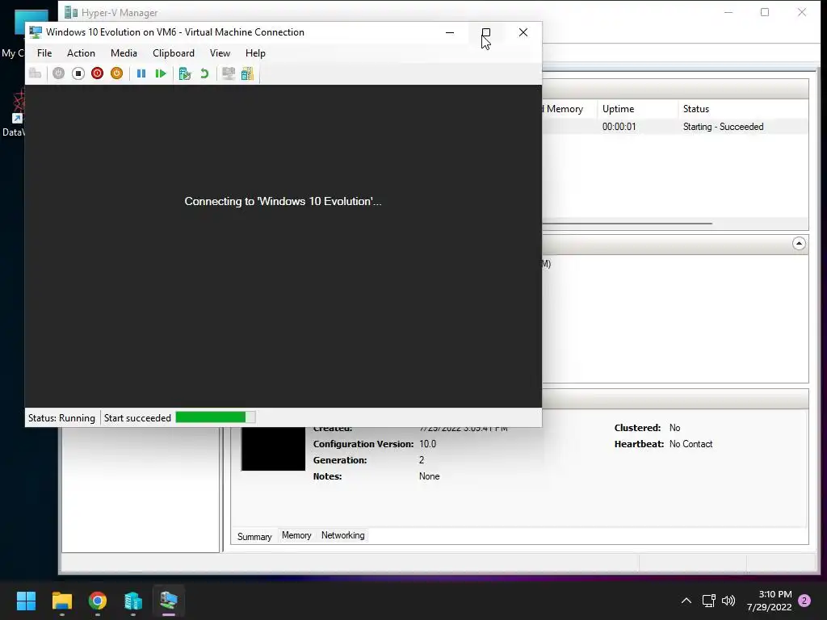This screenshot has width=827, height=620.
Task: Shut down the VM with red icon
Action: pyautogui.click(x=97, y=73)
